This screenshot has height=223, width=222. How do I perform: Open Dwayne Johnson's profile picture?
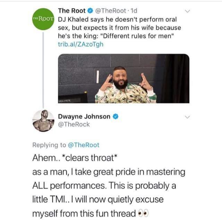tap(43, 121)
